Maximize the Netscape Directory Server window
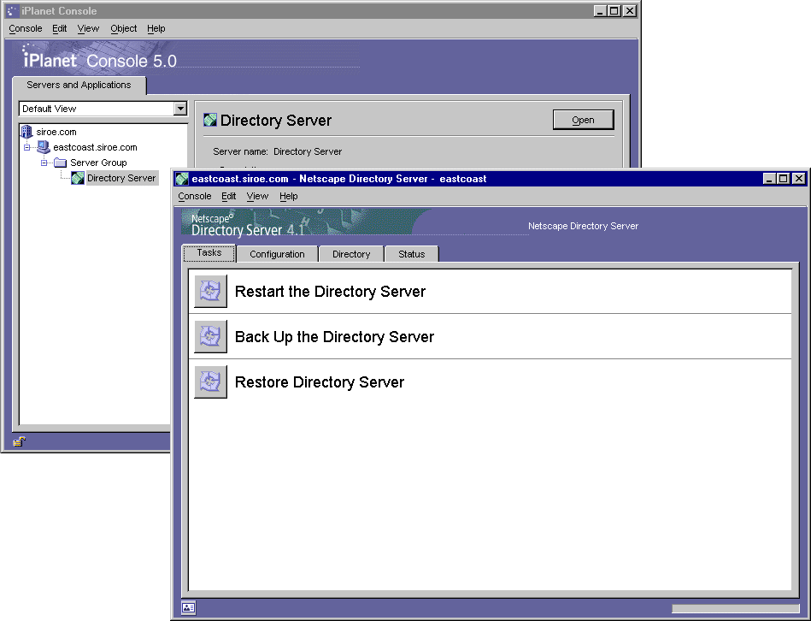Viewport: 811px width, 621px height. [x=784, y=179]
